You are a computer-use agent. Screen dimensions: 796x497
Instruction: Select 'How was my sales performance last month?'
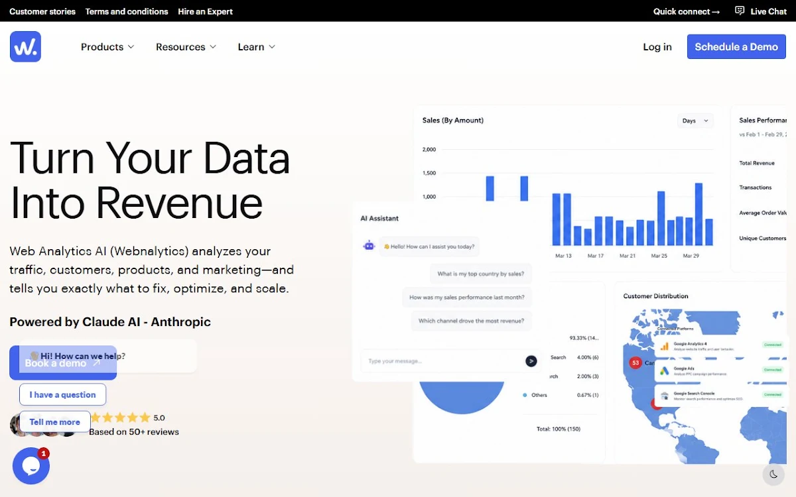pos(467,298)
